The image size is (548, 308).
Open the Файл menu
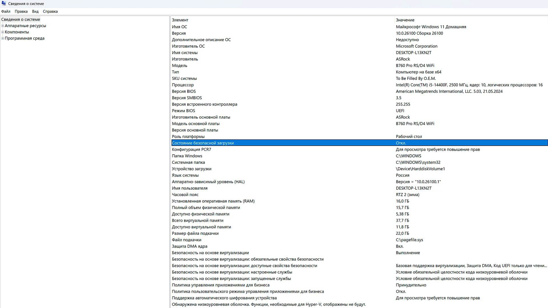[x=6, y=11]
